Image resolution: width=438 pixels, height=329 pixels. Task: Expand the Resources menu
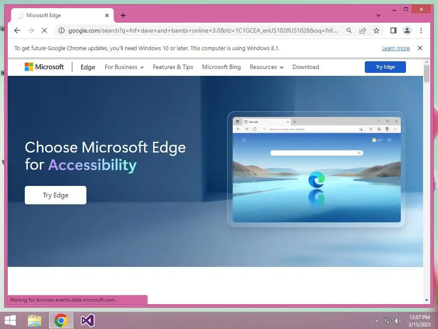[267, 67]
